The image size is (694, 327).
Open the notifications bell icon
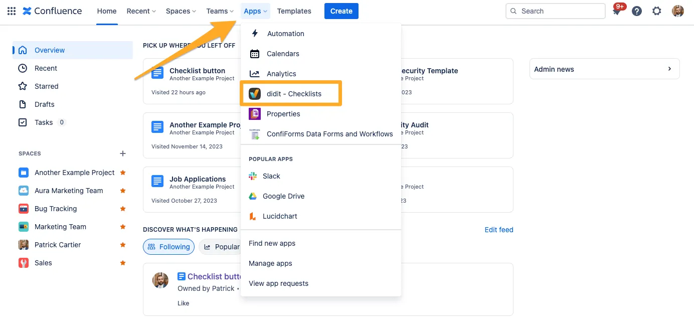[617, 11]
